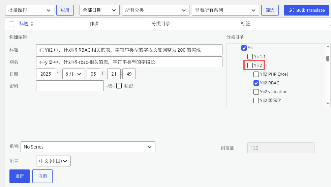Check the Yii 2 category checkbox
This screenshot has width=331, height=187.
point(250,65)
